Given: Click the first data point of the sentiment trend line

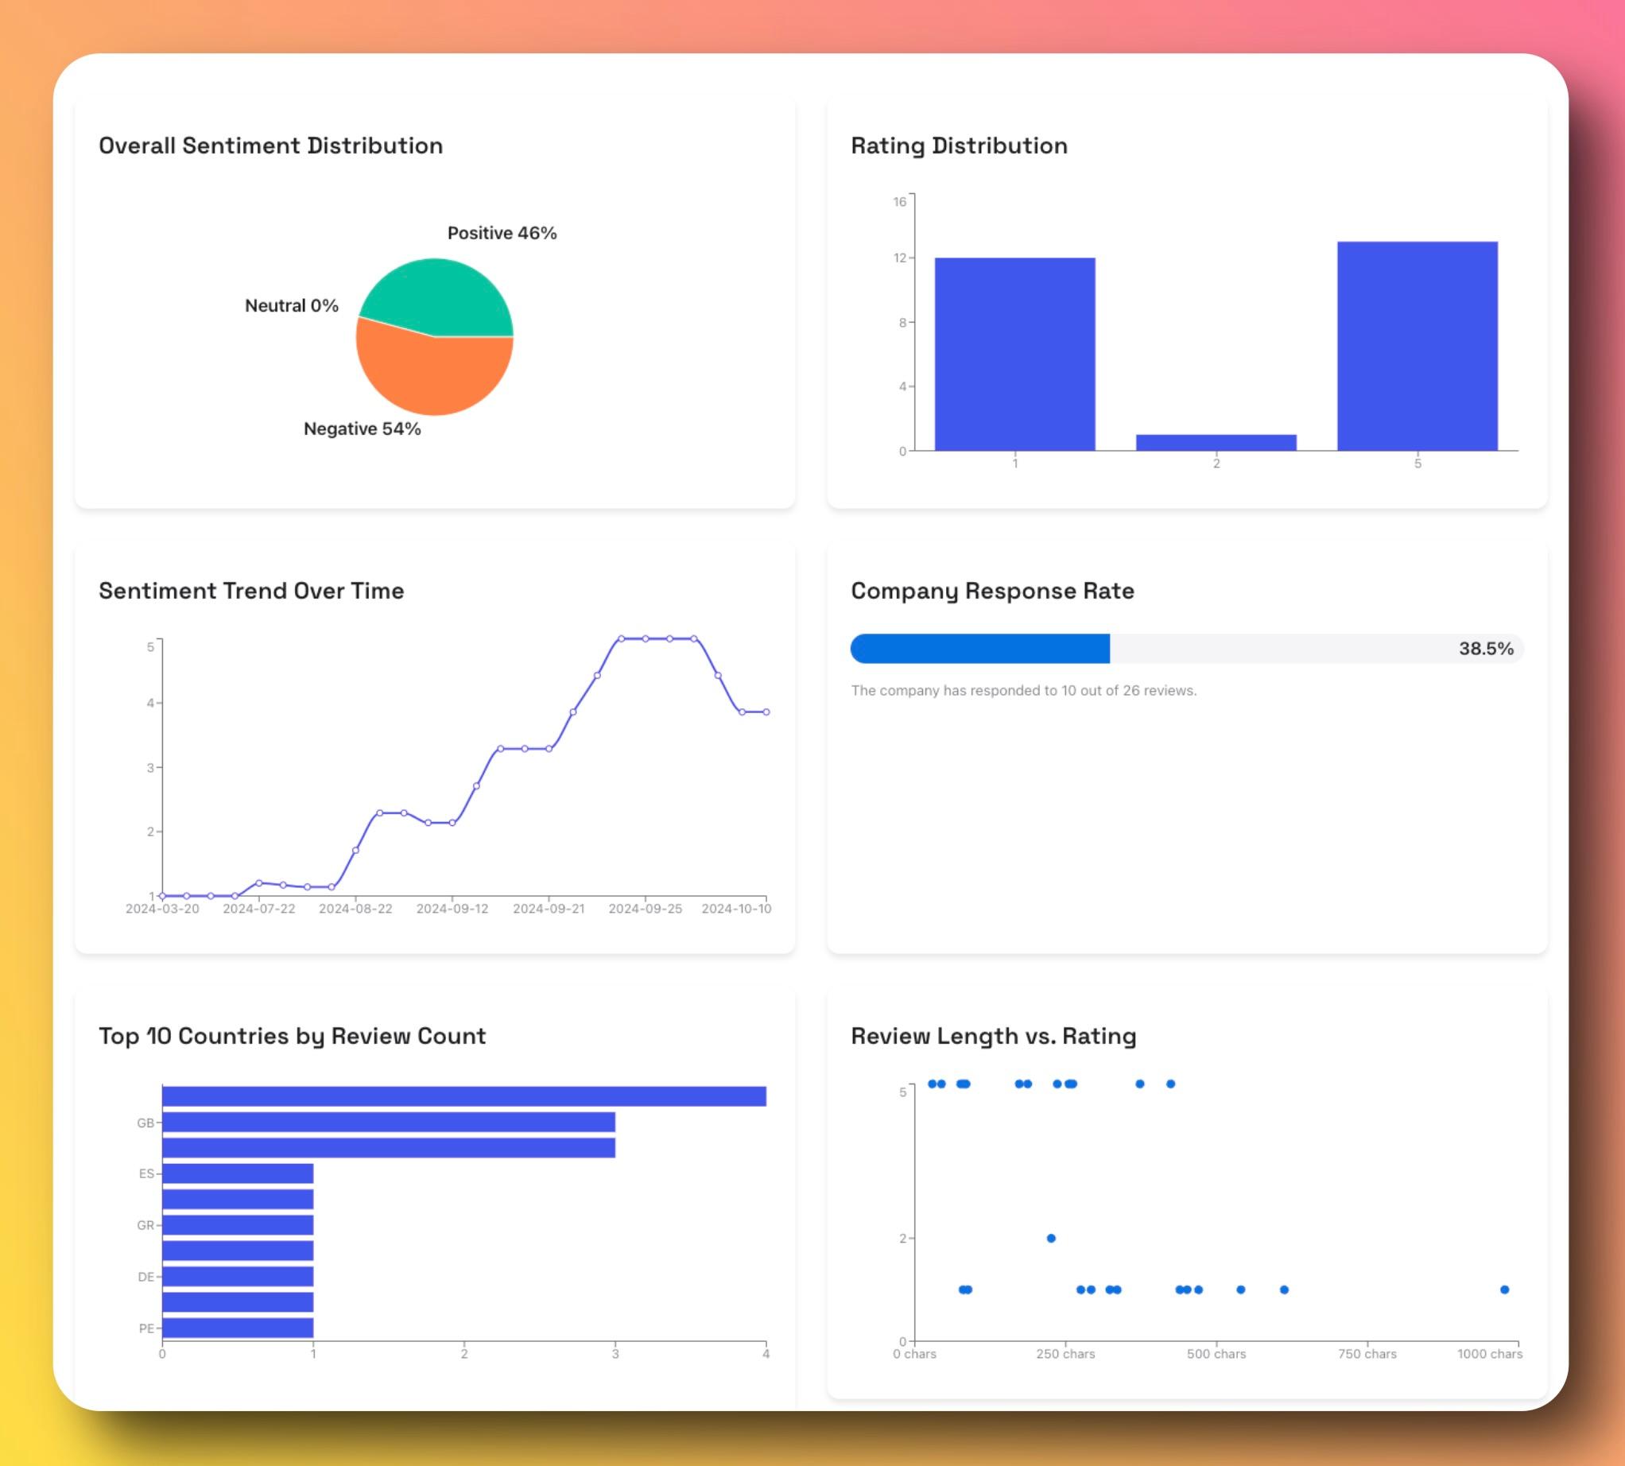Looking at the screenshot, I should click(163, 896).
